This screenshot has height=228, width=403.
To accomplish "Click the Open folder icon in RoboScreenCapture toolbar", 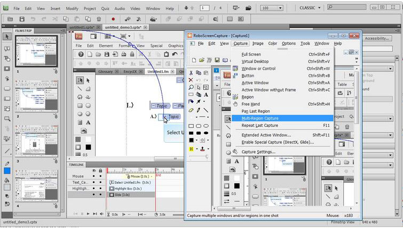I will (x=202, y=60).
